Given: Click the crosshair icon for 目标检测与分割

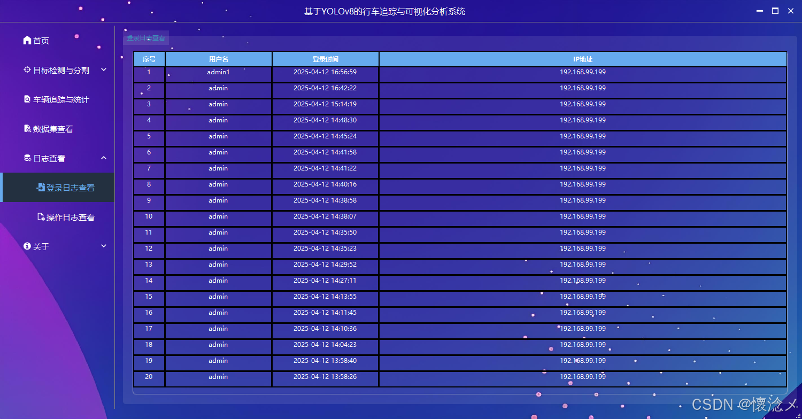Looking at the screenshot, I should click(27, 69).
